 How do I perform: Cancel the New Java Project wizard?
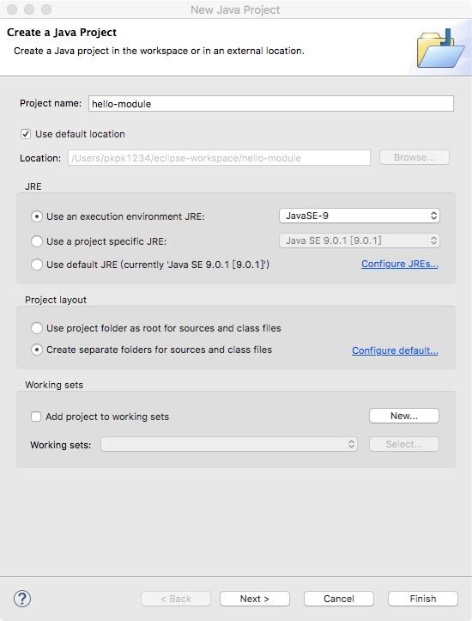coord(339,599)
